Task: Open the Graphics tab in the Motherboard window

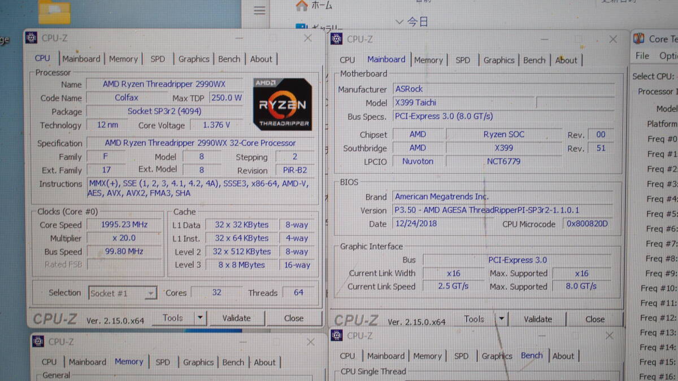Action: 499,60
